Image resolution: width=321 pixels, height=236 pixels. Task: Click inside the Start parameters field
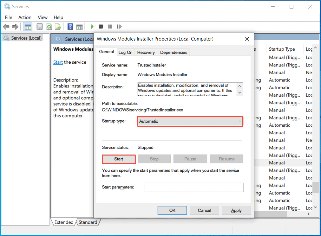coord(194,187)
